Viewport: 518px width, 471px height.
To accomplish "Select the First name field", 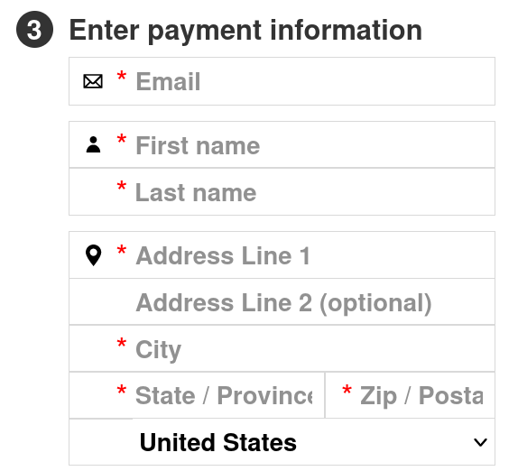I will pyautogui.click(x=282, y=144).
